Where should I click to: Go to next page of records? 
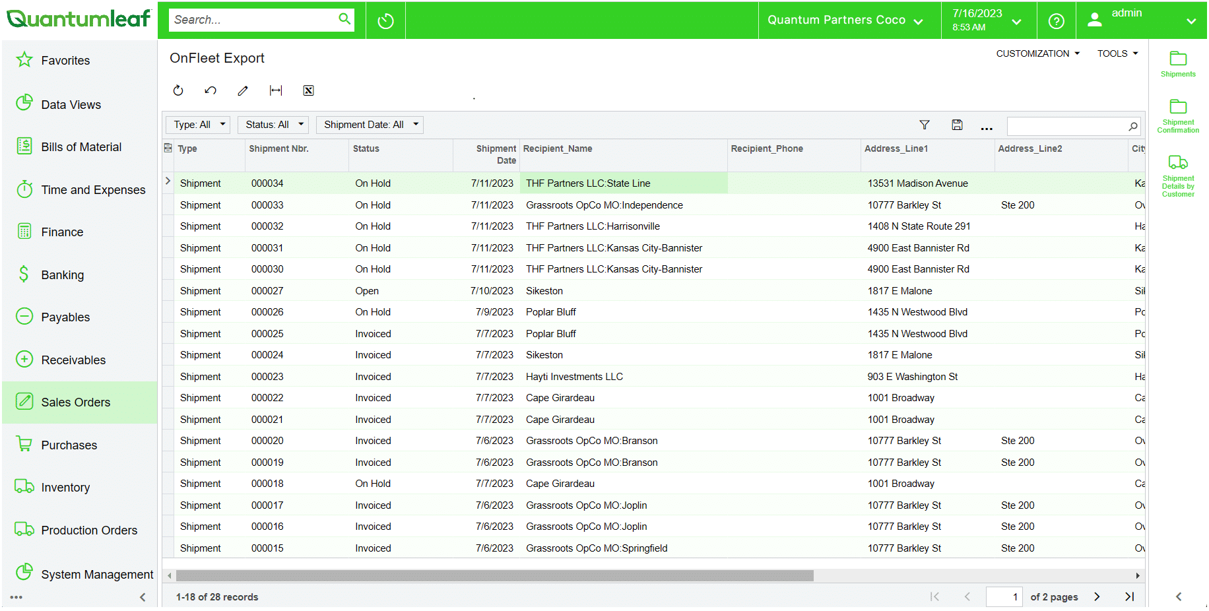coord(1097,596)
